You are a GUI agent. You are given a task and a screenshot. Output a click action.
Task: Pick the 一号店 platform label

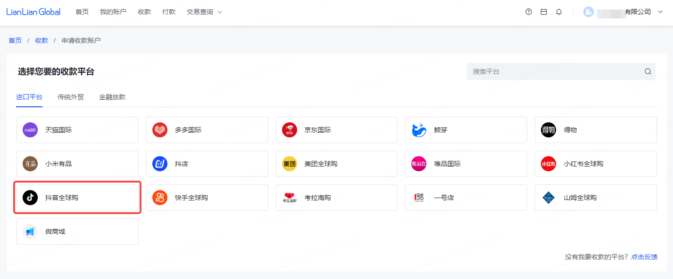[x=444, y=198]
